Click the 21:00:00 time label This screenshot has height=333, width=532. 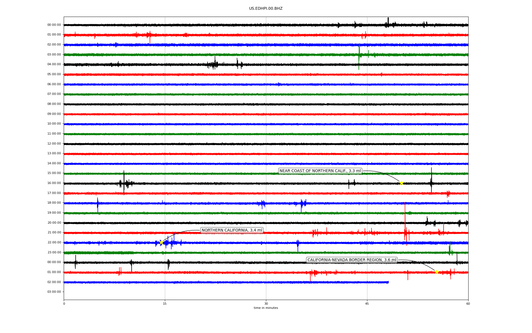pos(54,232)
